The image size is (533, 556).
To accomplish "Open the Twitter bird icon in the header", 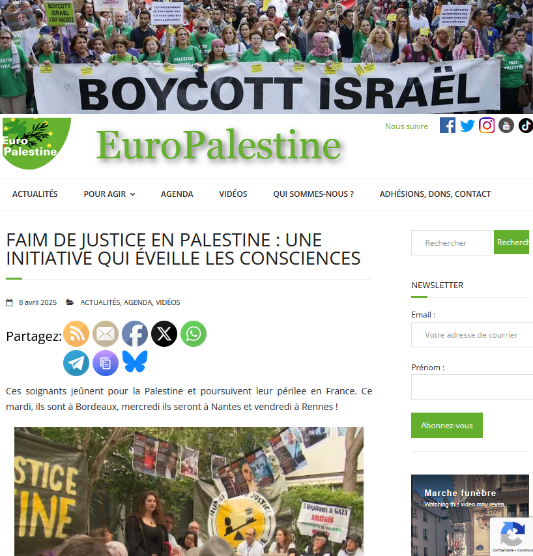I will tap(467, 126).
